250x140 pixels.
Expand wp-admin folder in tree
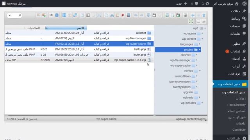[x=202, y=33]
